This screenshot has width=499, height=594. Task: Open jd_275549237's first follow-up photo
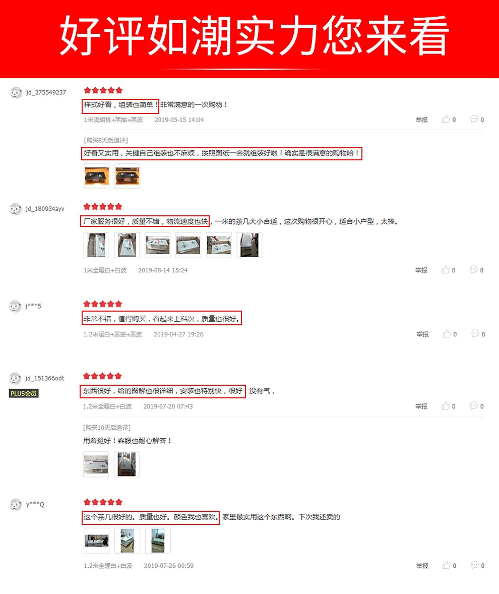[x=97, y=176]
